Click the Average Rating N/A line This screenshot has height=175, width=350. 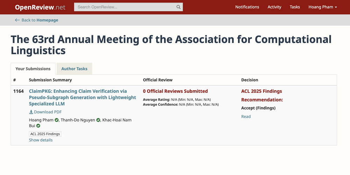tap(177, 99)
